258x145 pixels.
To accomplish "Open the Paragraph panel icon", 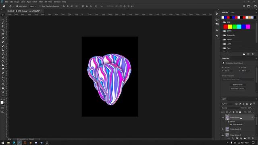I will 217,36.
